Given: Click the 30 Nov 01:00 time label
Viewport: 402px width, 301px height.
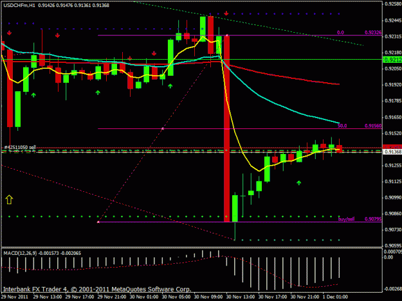Looking at the screenshot, I should coord(144,297).
